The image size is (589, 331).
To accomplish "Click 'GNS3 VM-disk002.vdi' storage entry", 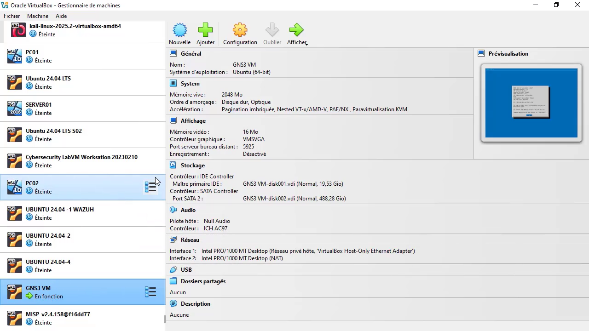I will [294, 199].
